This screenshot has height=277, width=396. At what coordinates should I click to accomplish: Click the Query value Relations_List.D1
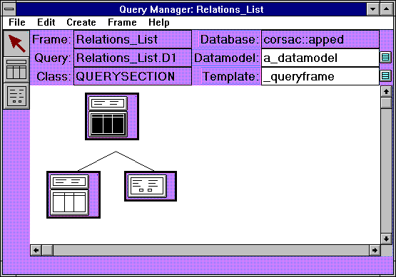coord(133,58)
